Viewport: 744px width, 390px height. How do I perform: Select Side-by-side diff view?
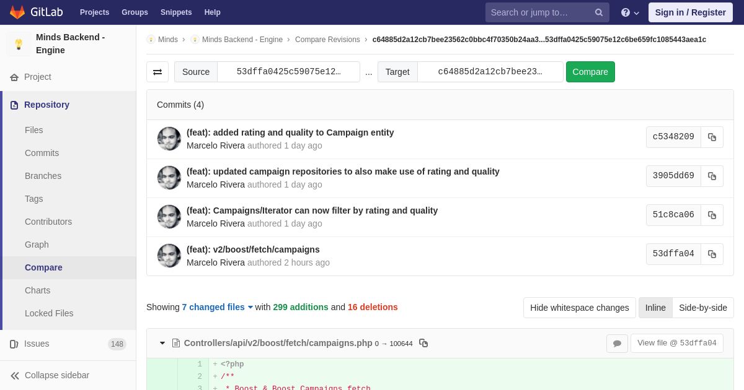tap(703, 308)
